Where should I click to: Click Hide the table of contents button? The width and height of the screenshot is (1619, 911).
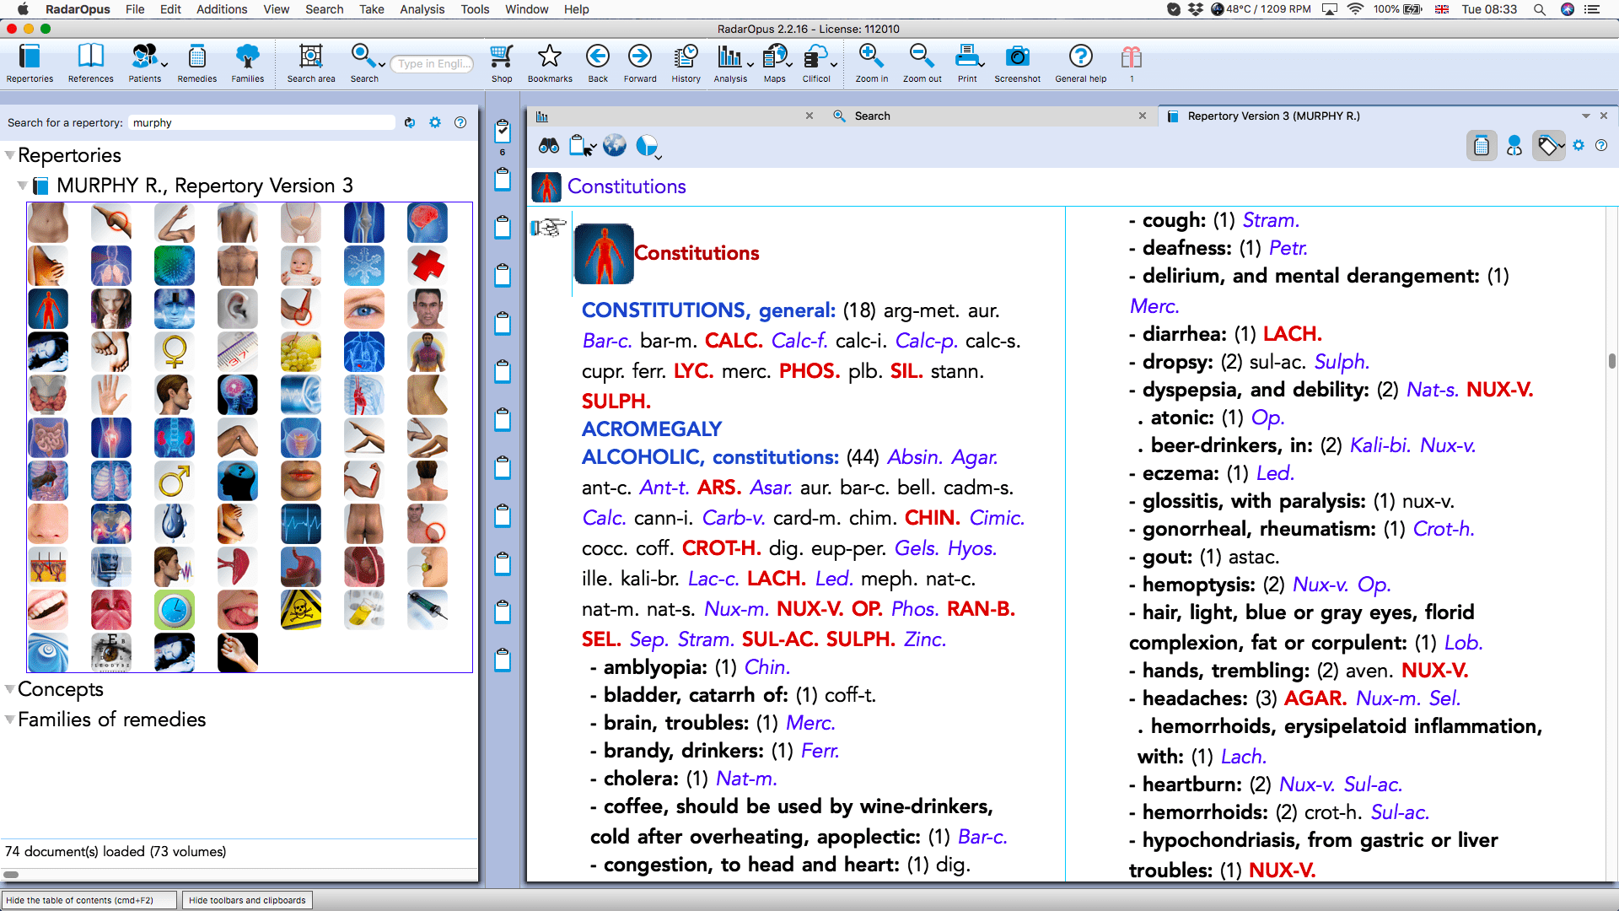pos(89,900)
